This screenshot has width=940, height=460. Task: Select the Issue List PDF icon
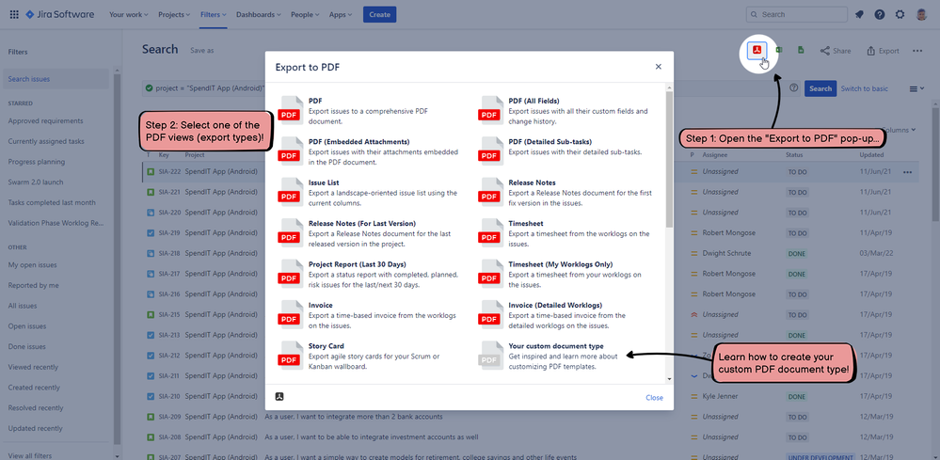pyautogui.click(x=289, y=190)
